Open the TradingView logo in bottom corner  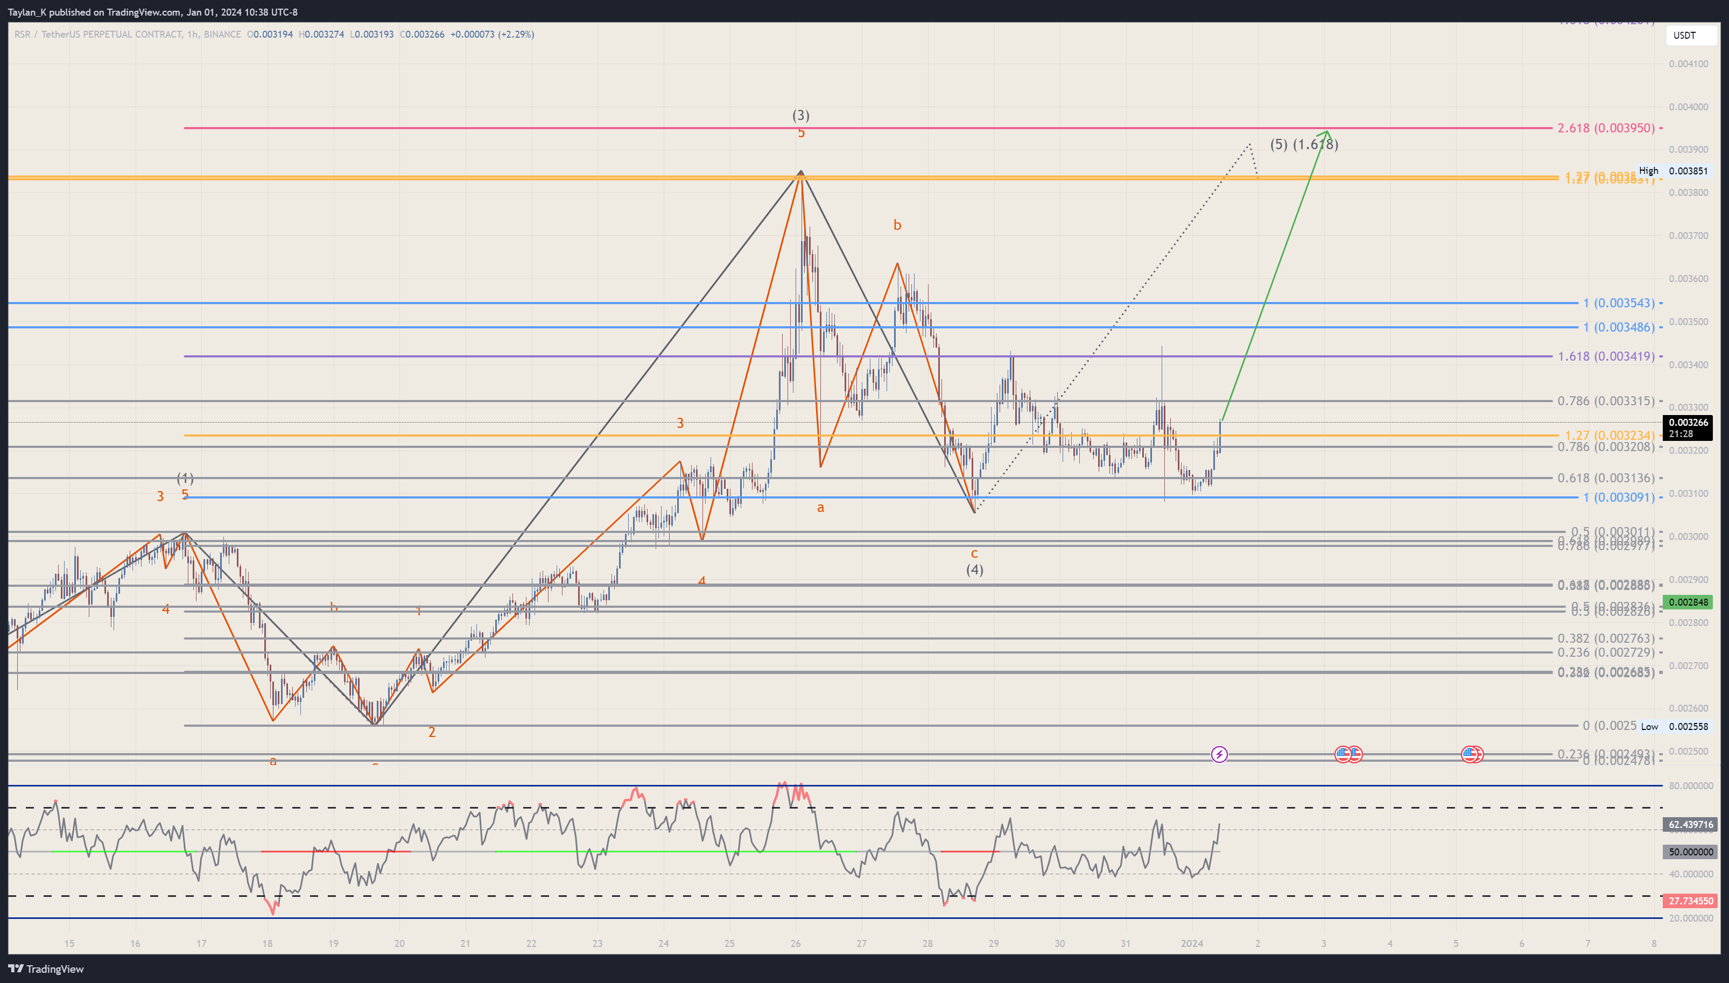[x=46, y=969]
